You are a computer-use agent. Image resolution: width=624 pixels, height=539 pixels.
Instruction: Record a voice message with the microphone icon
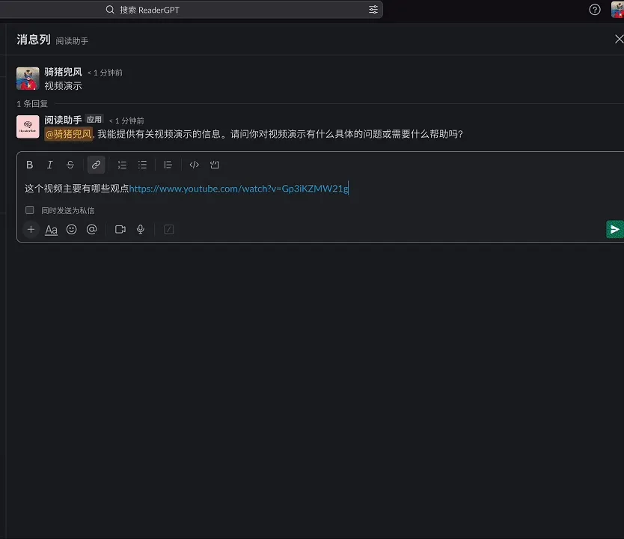(x=141, y=229)
